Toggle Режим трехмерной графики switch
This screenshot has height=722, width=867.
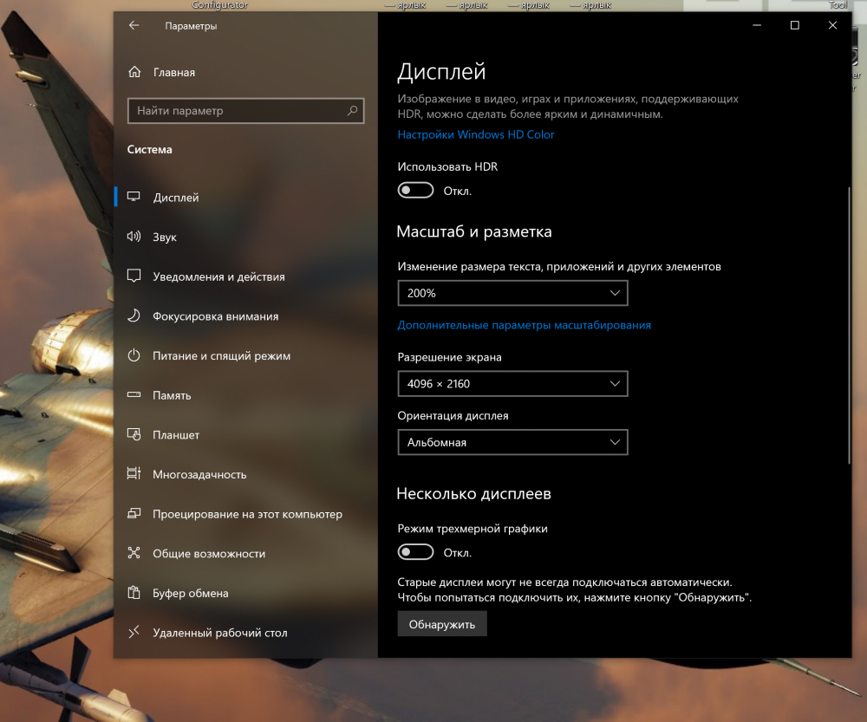[416, 552]
